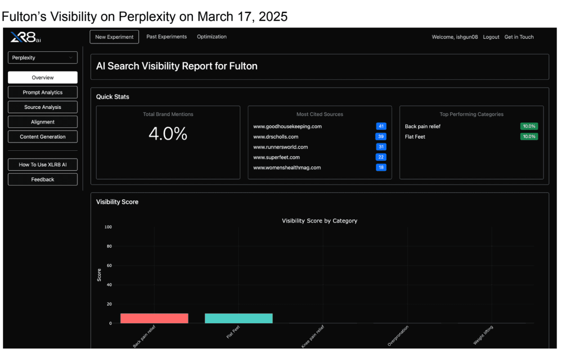Screen dimensions: 562x352
Task: Open Source Analysis in the sidebar
Action: pyautogui.click(x=42, y=107)
